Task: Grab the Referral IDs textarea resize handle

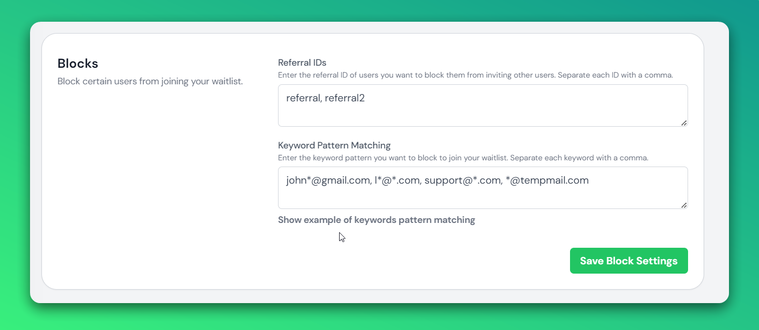Action: pyautogui.click(x=684, y=123)
